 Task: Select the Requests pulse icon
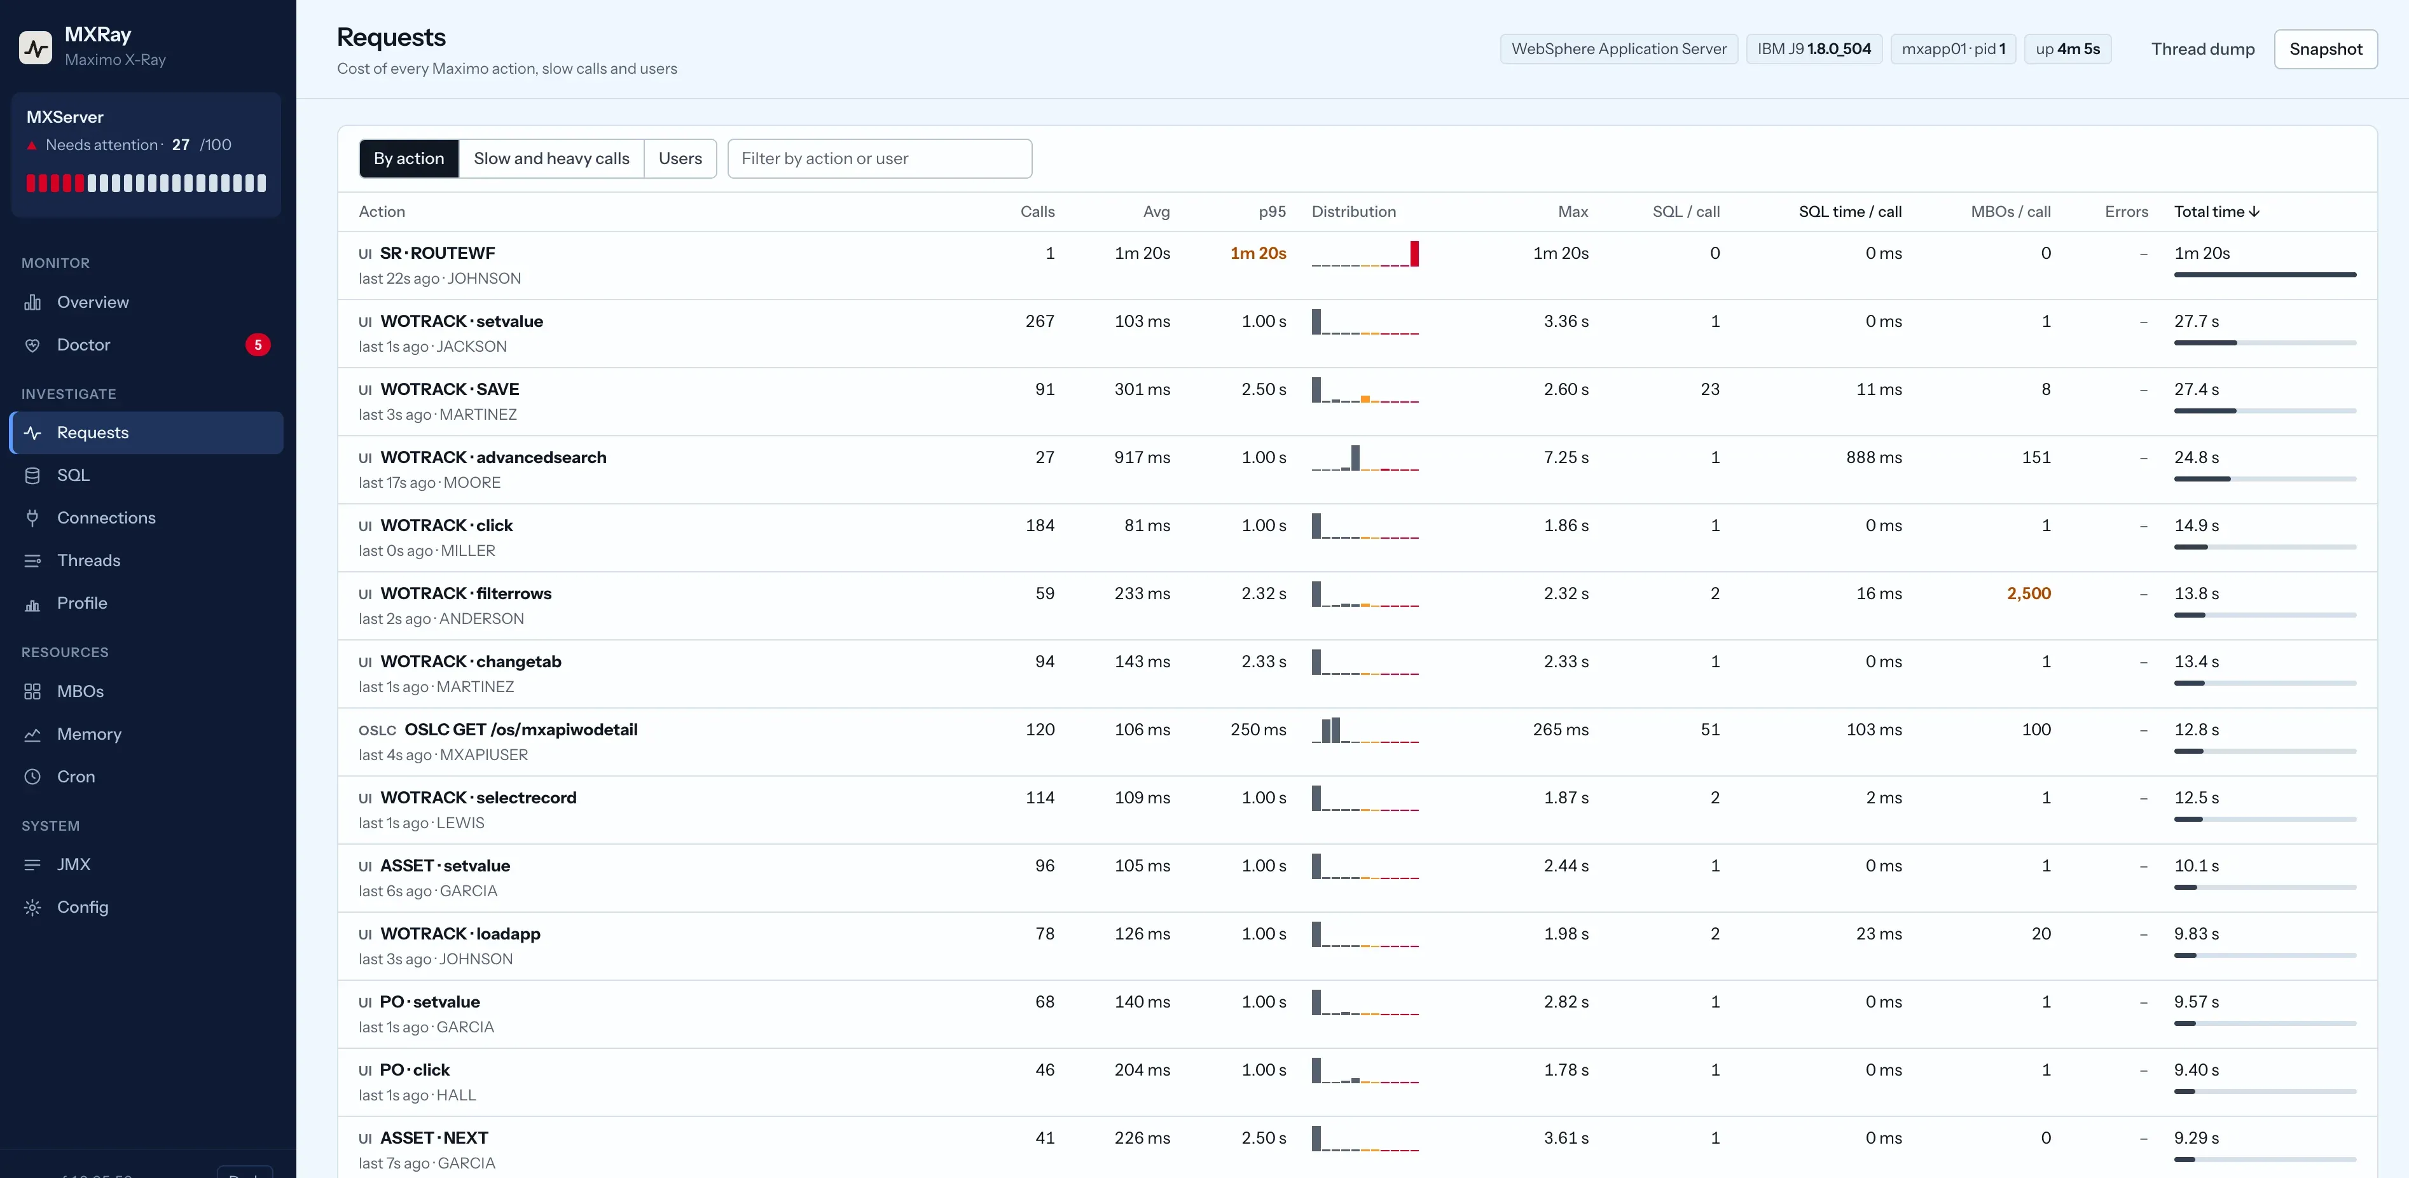tap(32, 433)
